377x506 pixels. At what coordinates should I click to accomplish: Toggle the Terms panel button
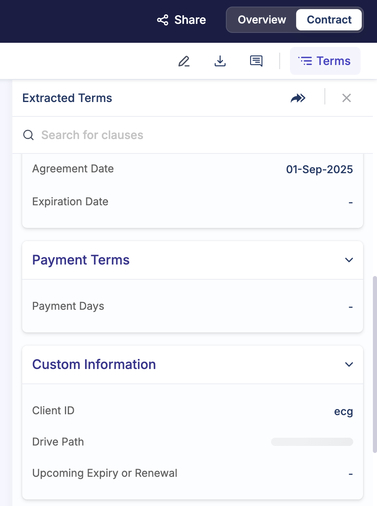coord(325,61)
